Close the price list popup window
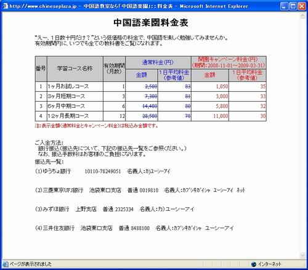This screenshot has height=270, width=308. [302, 6]
